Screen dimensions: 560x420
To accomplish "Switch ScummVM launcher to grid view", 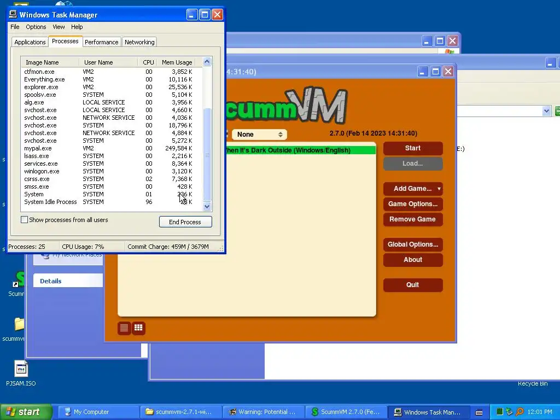I will pyautogui.click(x=138, y=328).
